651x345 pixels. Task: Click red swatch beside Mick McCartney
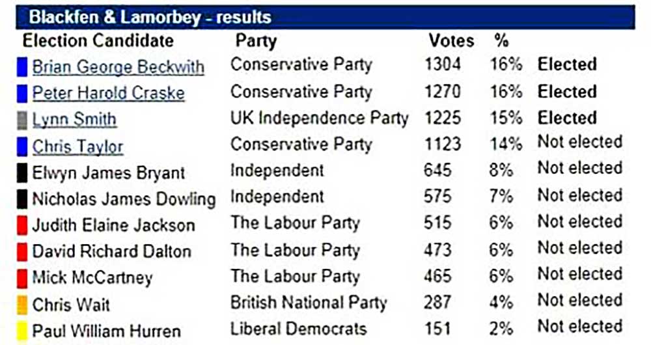(x=22, y=278)
